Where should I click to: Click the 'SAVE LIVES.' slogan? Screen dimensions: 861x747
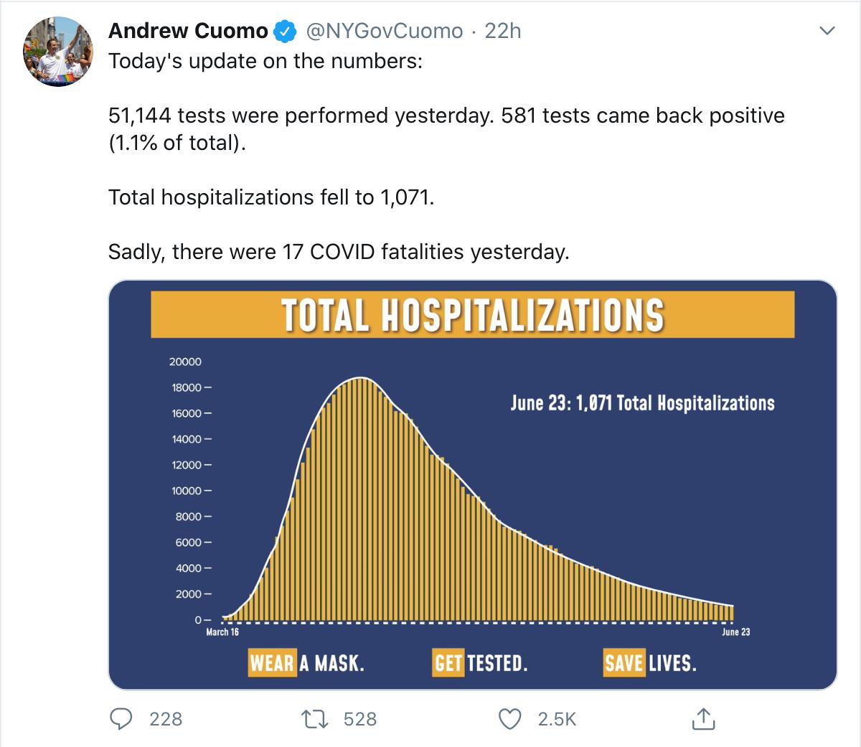coord(650,662)
